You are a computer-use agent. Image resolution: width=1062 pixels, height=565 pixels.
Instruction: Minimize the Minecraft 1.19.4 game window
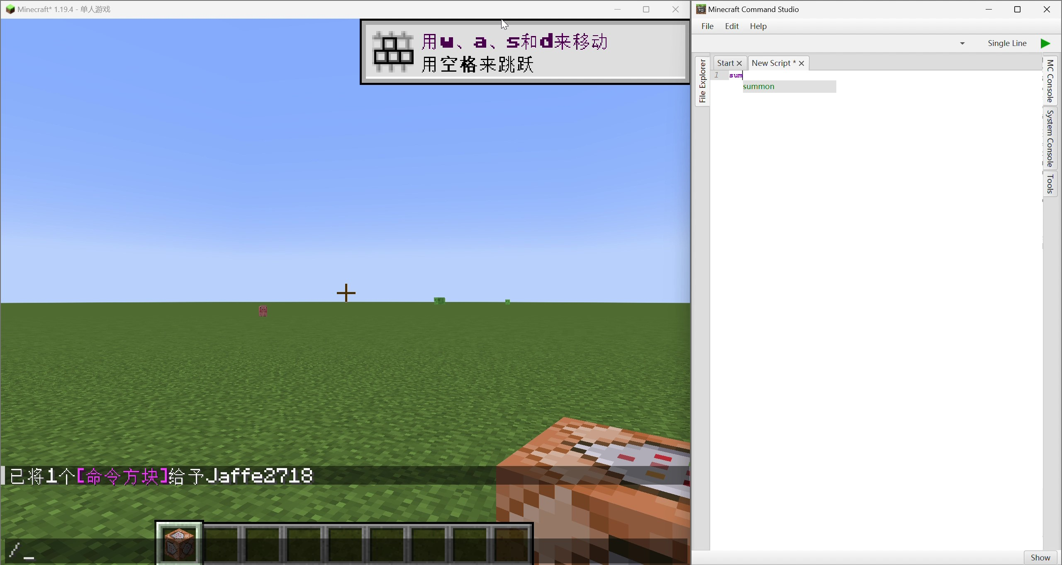617,9
